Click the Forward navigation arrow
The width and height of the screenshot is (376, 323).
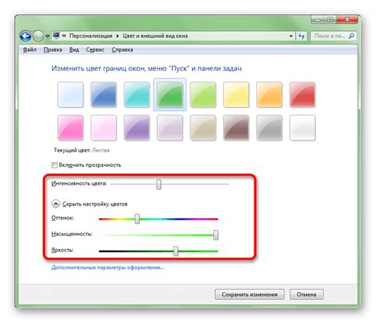[38, 36]
